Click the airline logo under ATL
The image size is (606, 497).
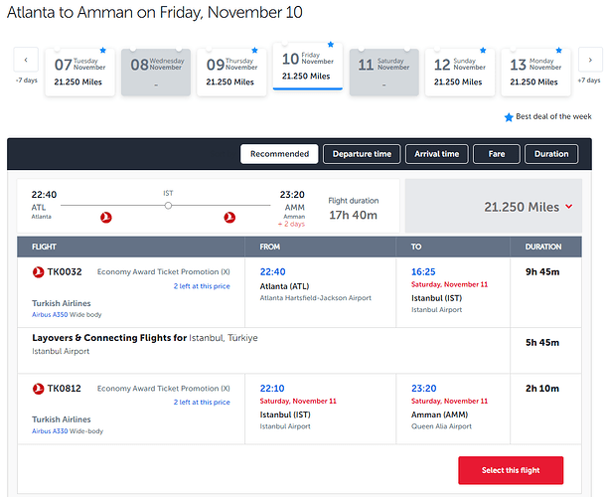(x=106, y=217)
